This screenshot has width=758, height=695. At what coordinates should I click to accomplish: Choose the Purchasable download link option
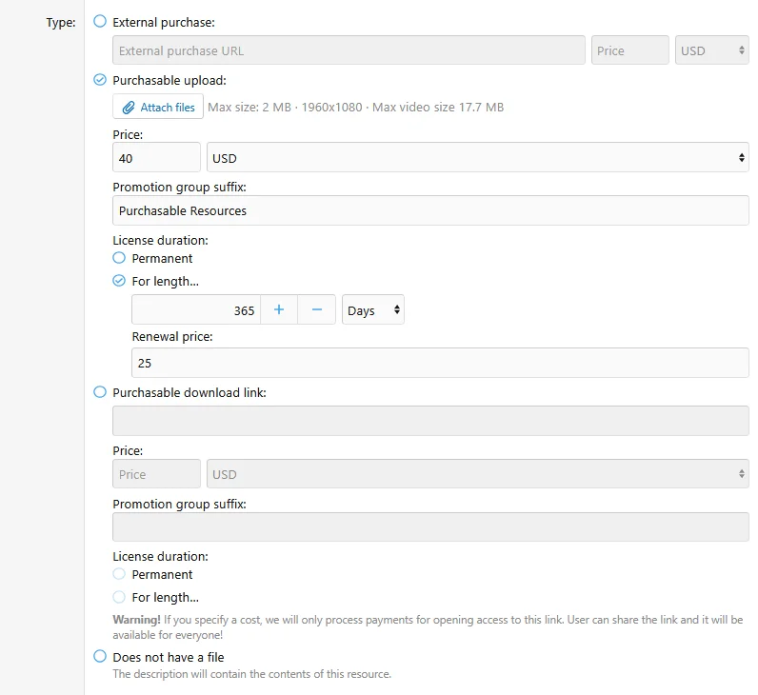pos(100,391)
